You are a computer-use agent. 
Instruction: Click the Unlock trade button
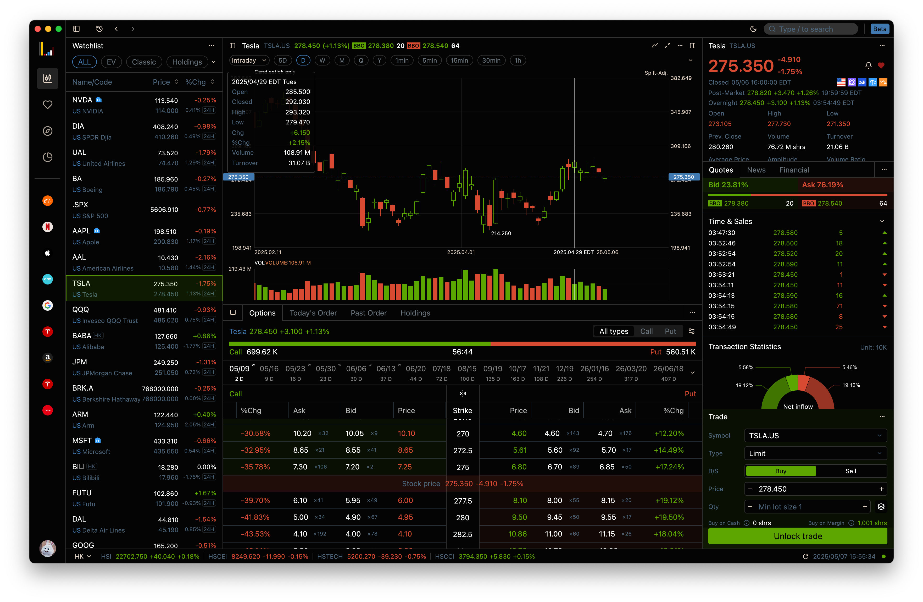[797, 536]
